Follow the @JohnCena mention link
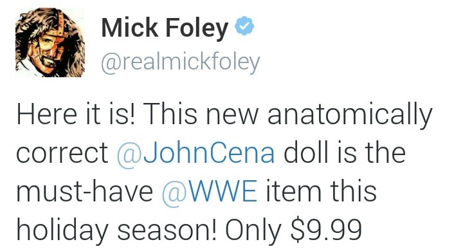 coord(195,153)
